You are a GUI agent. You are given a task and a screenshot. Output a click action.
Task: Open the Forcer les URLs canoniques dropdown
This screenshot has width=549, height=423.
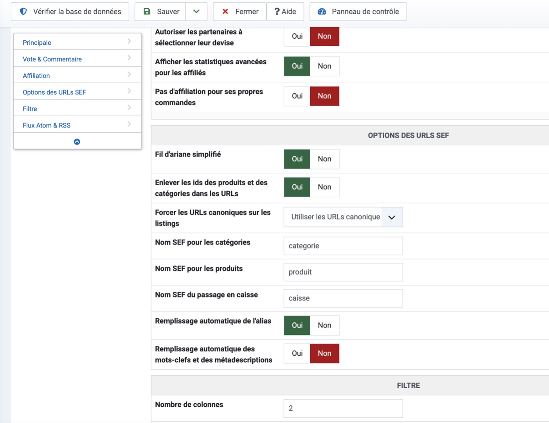[392, 217]
